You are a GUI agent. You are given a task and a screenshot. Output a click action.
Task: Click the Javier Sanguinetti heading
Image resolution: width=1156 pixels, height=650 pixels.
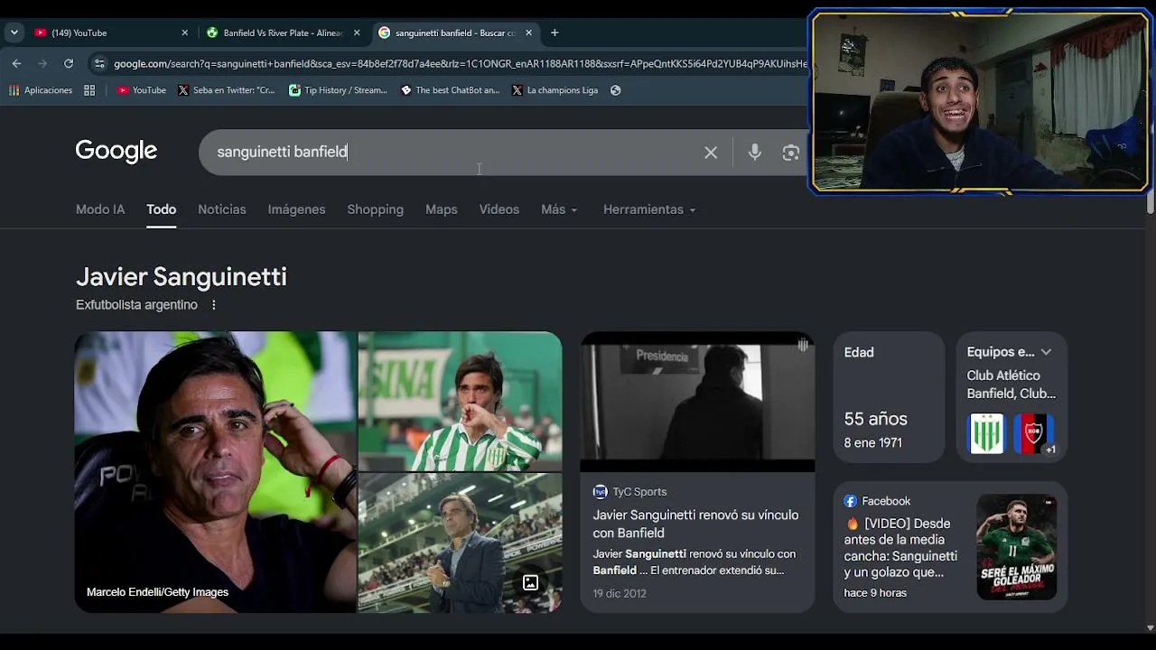tap(182, 276)
